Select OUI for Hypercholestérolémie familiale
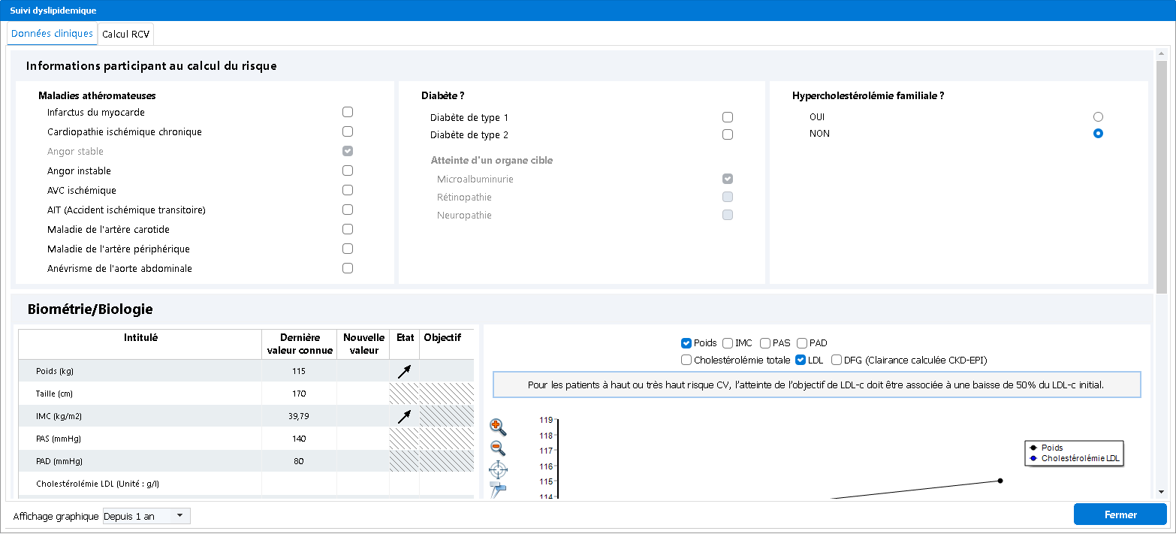Screen dimensions: 1176x534 [1098, 117]
